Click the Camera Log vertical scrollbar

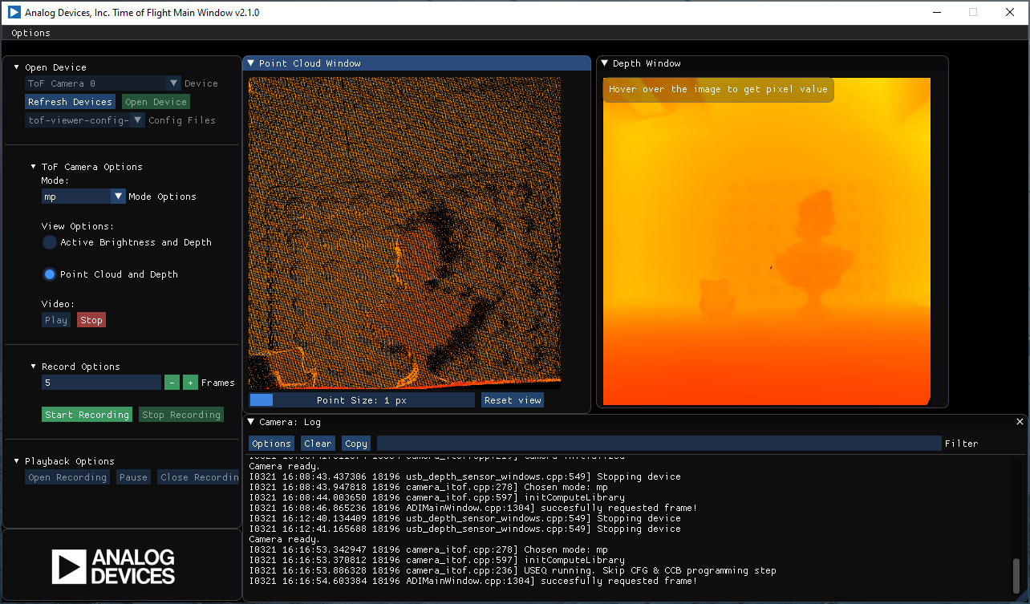(x=1016, y=575)
